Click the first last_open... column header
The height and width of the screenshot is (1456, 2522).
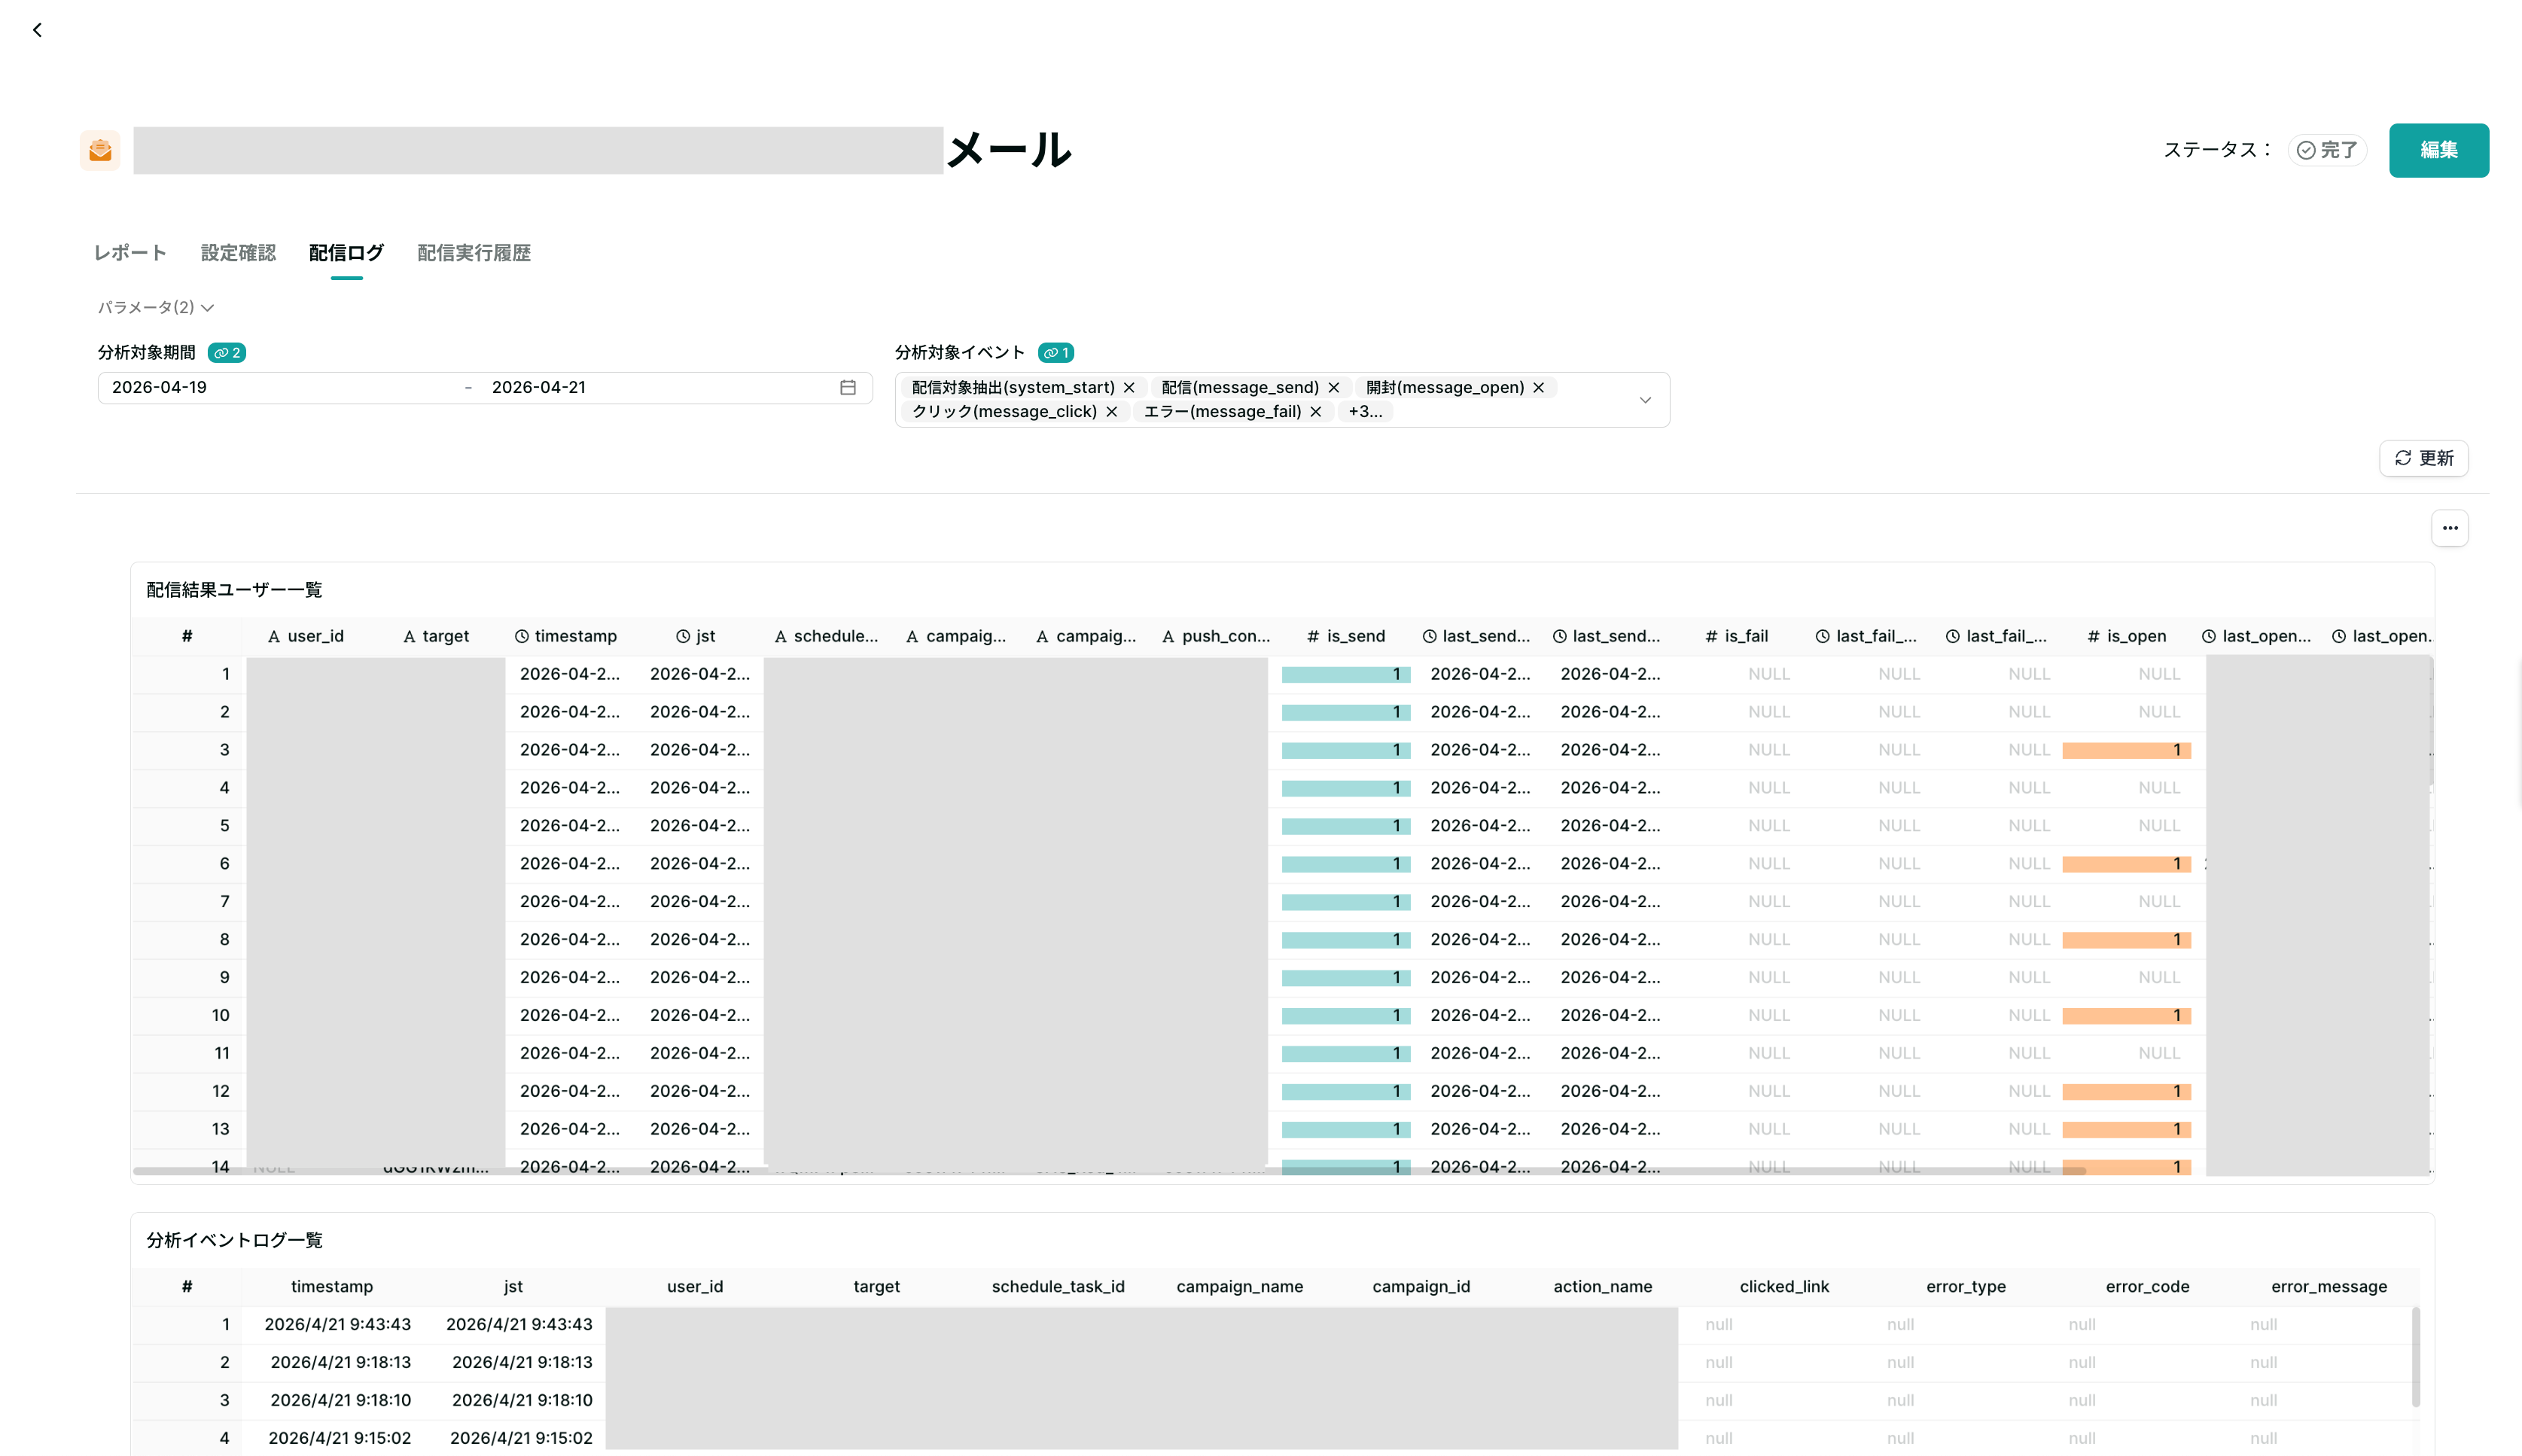tap(2256, 636)
